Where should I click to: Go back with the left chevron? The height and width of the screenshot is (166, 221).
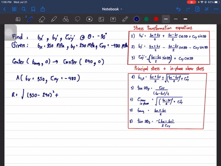5,9
